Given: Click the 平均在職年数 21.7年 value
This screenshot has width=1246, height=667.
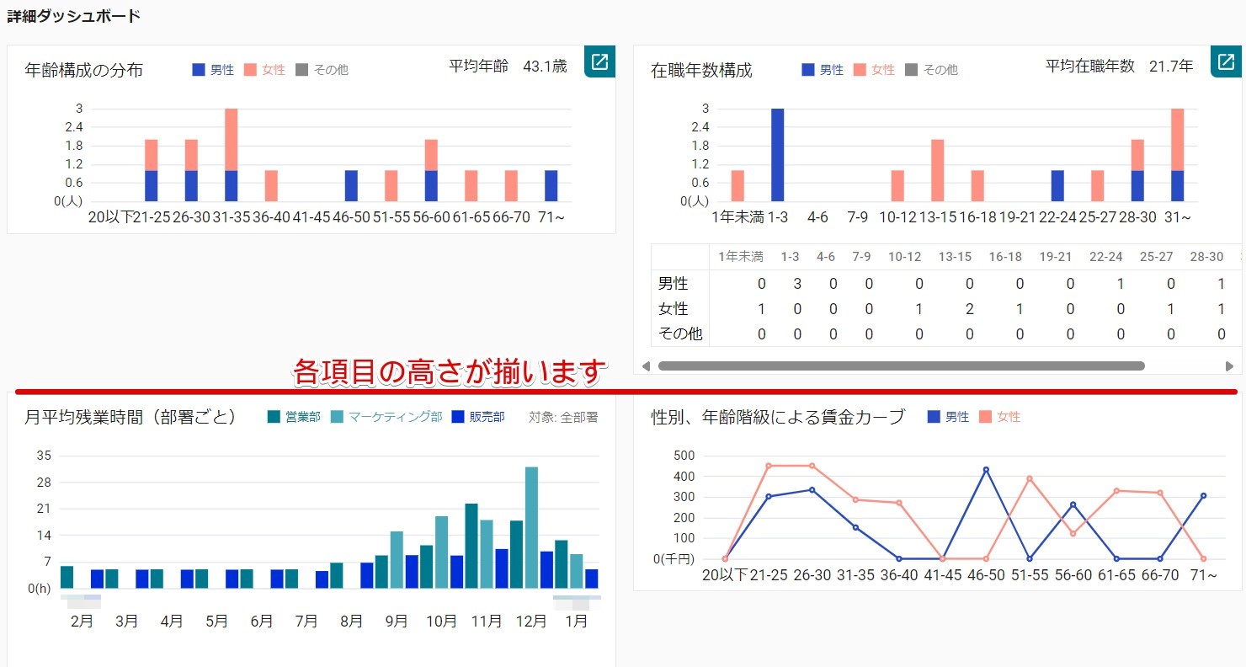Looking at the screenshot, I should [1120, 66].
